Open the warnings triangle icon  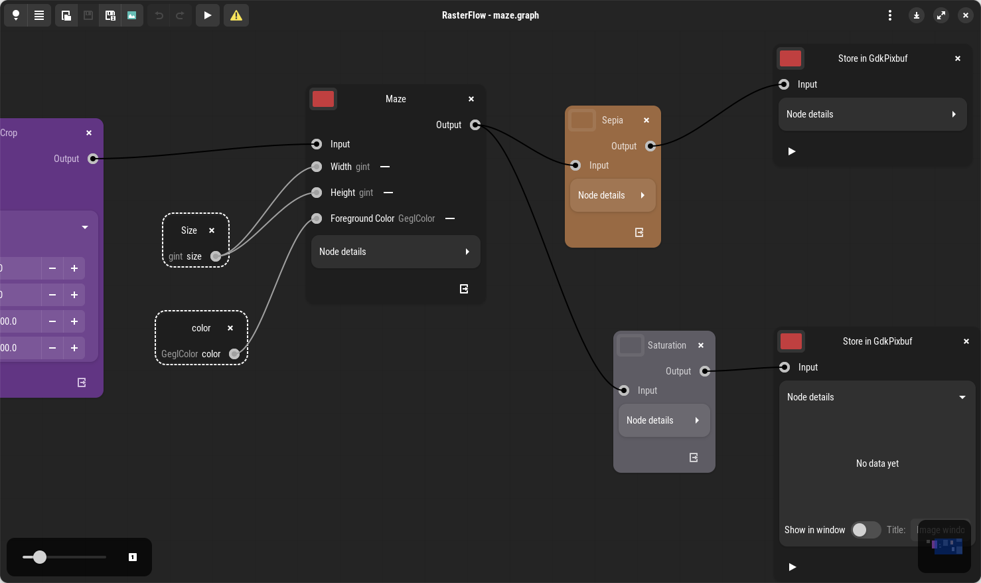coord(236,15)
